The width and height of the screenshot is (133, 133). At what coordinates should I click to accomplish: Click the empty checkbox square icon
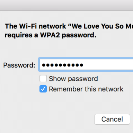43,79
